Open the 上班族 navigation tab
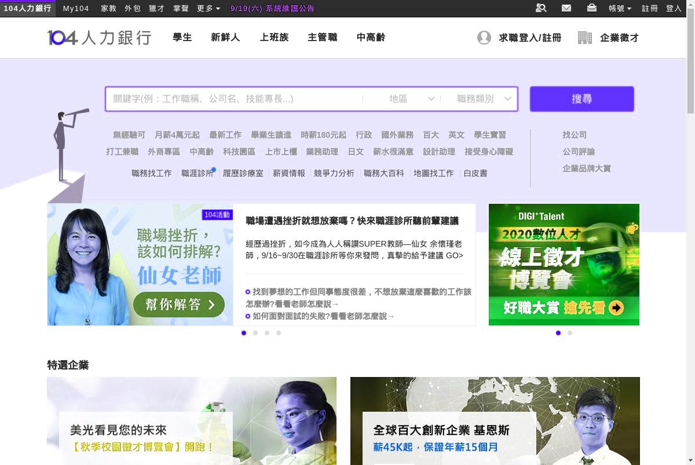This screenshot has width=695, height=465. point(274,37)
